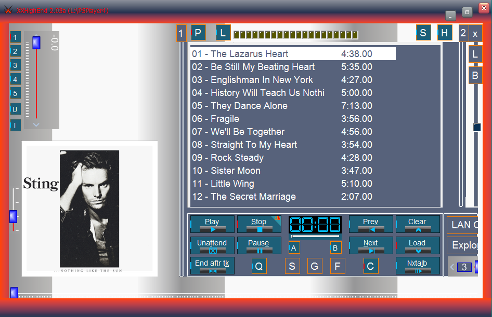Click the bottom horizontal slider handle
492x317 pixels.
(14, 293)
